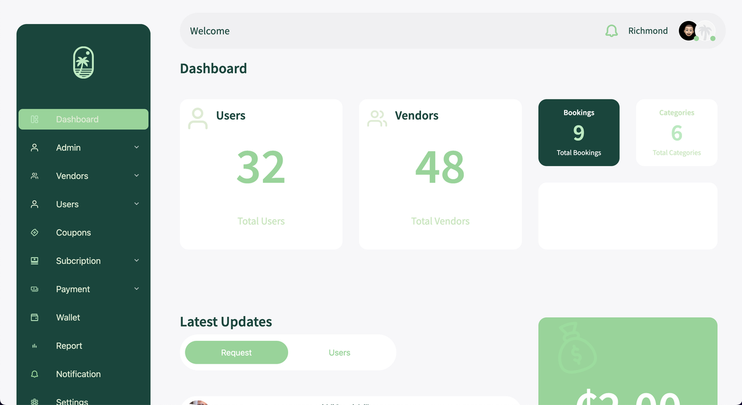Expand the Vendors menu chevron
The image size is (742, 405).
137,176
